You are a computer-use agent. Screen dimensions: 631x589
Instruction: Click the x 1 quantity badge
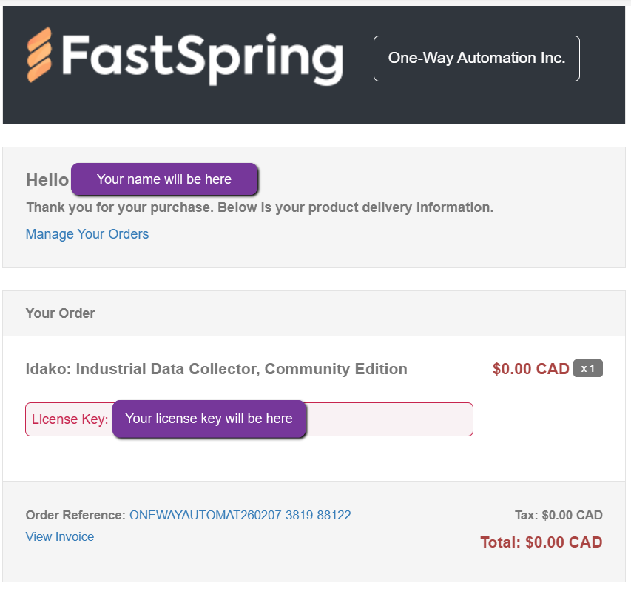(x=588, y=369)
